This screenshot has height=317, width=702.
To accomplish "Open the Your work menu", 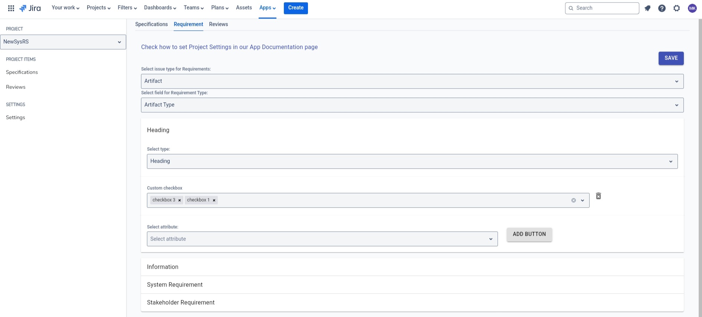I will click(x=66, y=8).
